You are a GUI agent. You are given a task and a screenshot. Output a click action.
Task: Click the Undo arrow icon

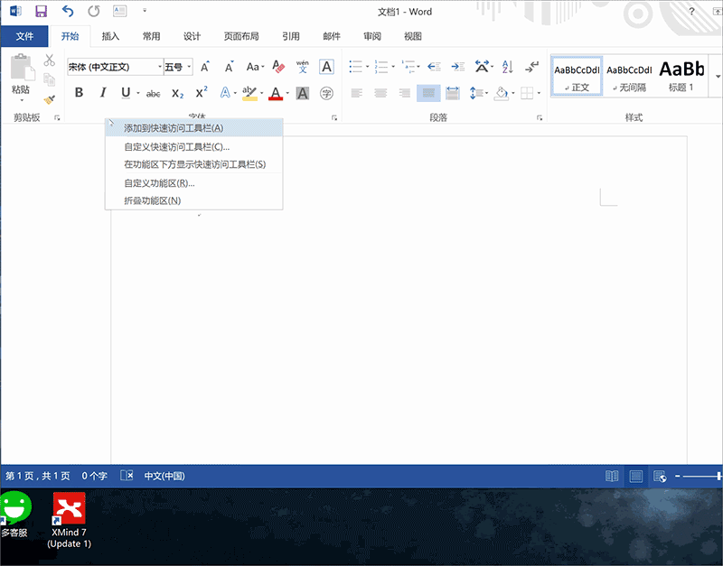[x=68, y=12]
